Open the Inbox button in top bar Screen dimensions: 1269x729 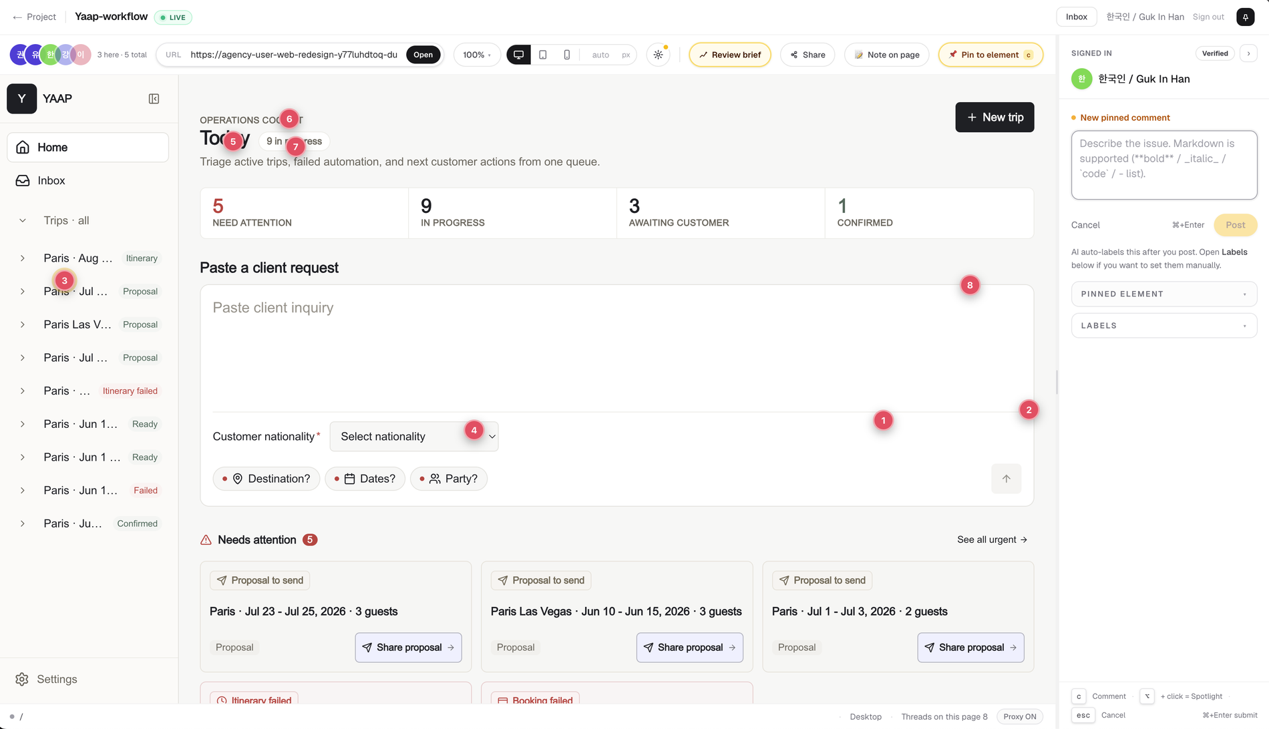click(1076, 17)
